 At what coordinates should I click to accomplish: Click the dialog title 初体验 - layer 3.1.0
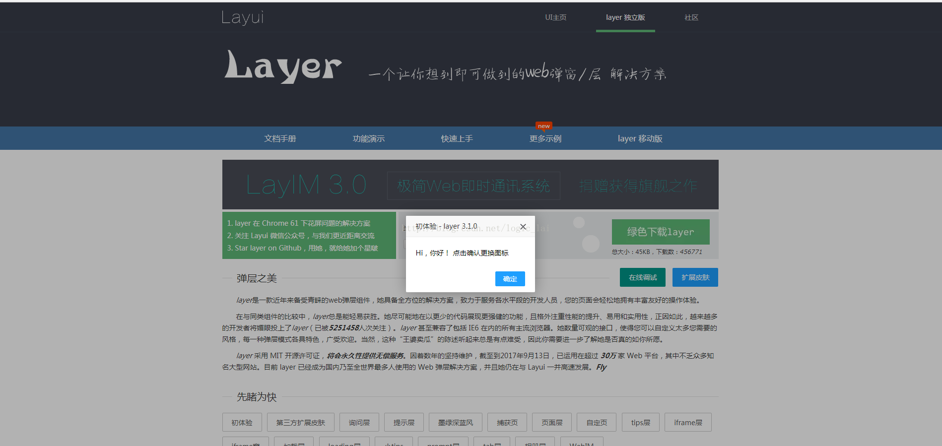[x=446, y=226]
